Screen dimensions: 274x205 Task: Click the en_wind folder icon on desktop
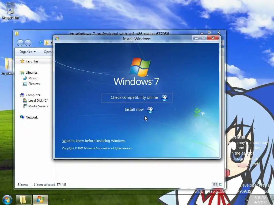[7, 66]
